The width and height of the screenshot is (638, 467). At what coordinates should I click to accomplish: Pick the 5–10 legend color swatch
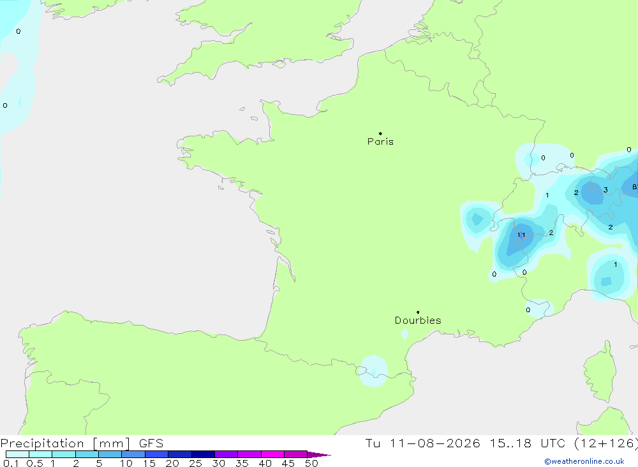tap(110, 454)
